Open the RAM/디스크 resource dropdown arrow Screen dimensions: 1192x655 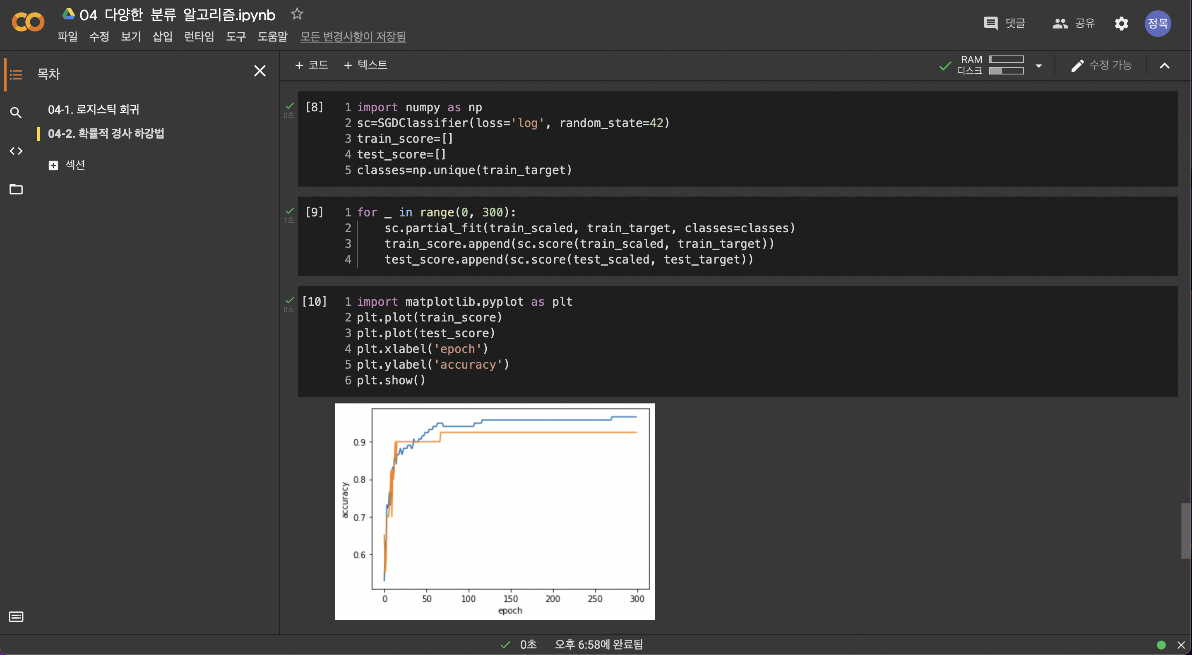[x=1039, y=65]
